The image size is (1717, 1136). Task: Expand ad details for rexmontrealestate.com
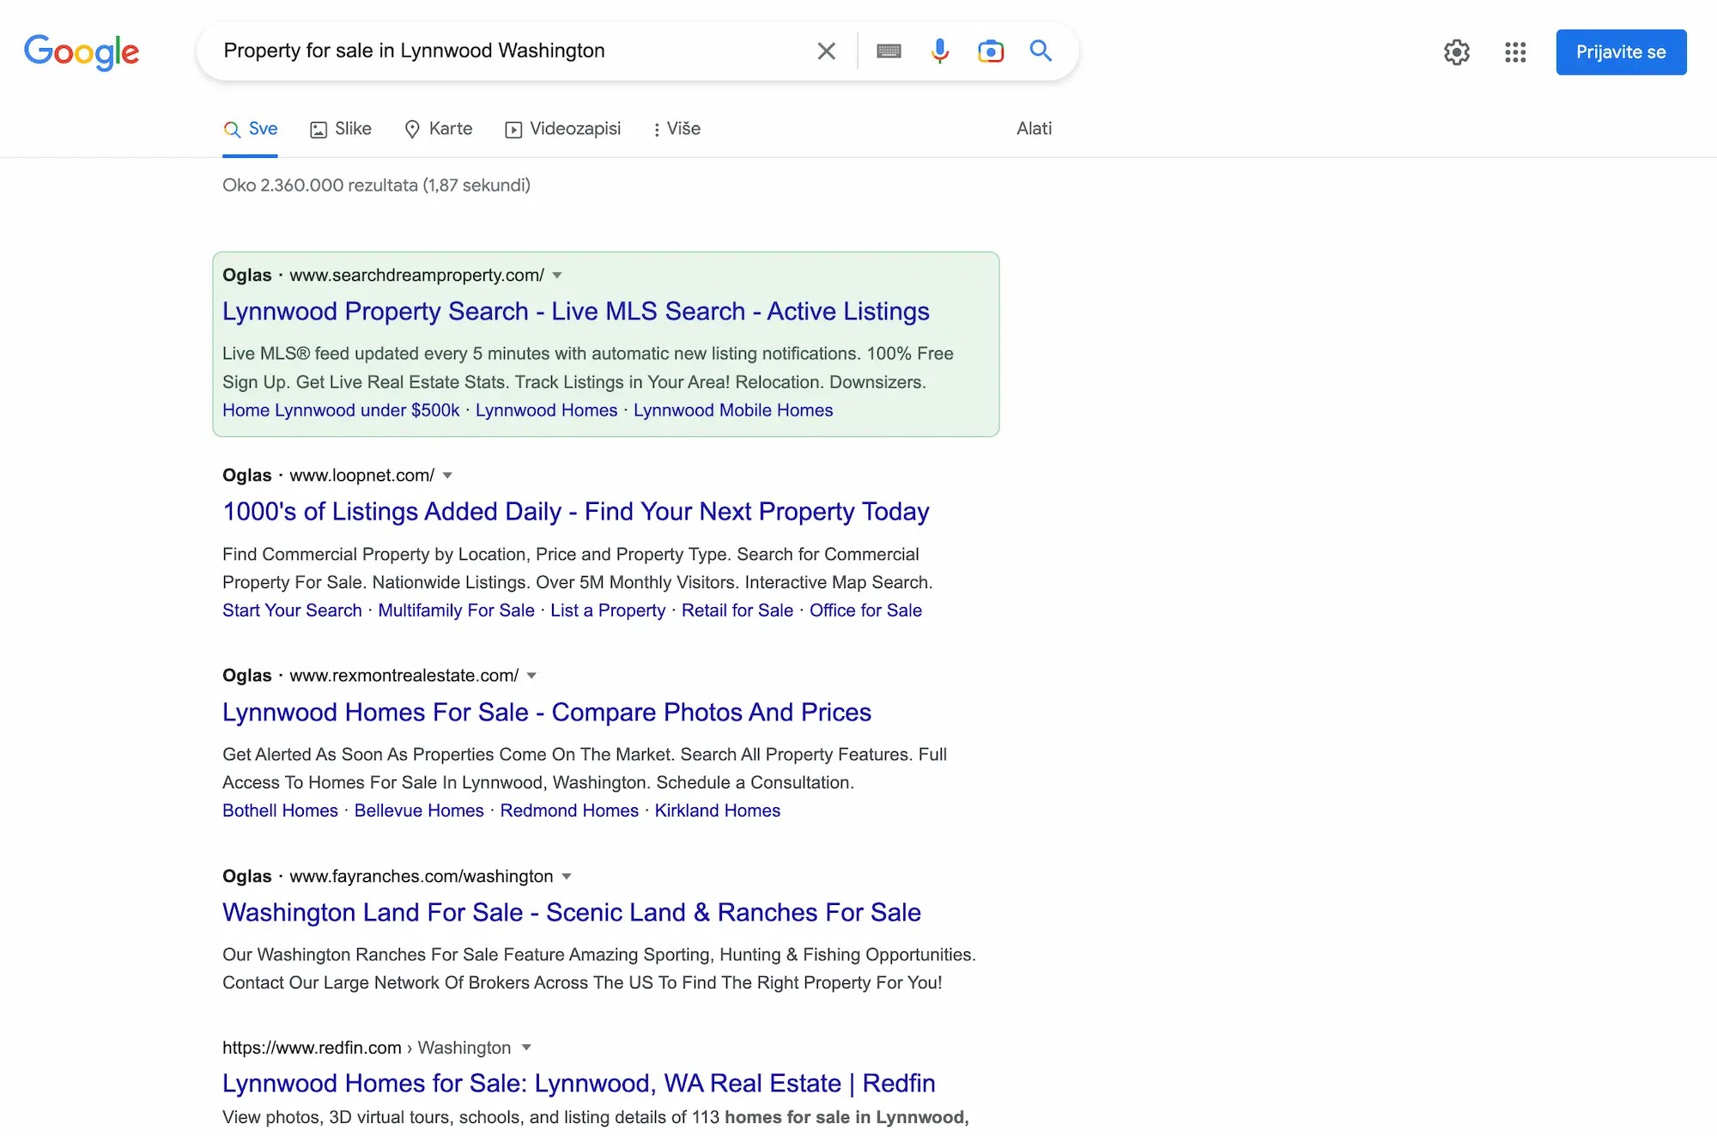point(532,675)
